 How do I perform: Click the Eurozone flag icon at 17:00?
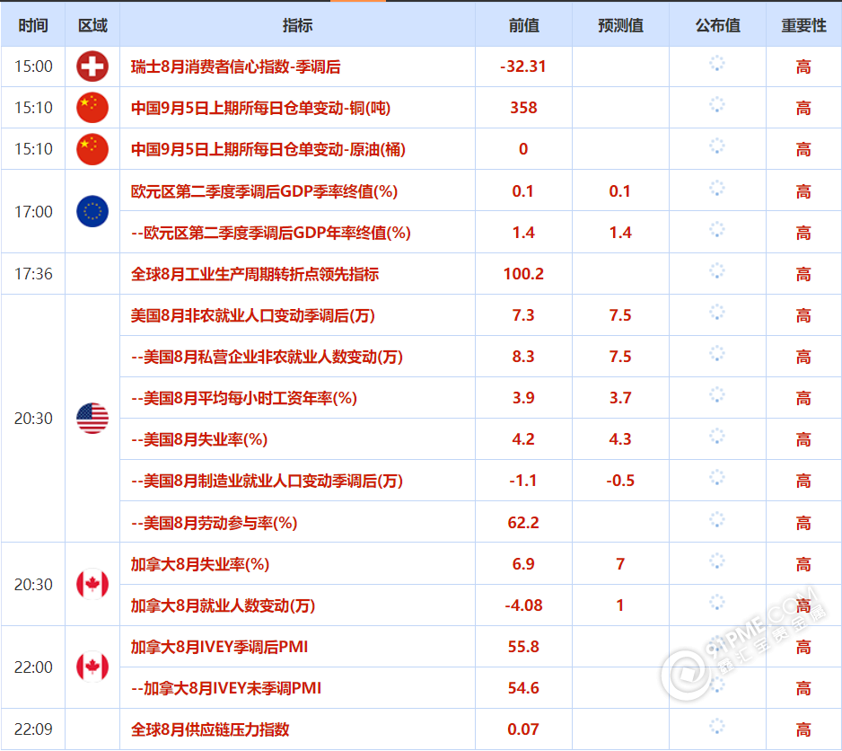(92, 211)
